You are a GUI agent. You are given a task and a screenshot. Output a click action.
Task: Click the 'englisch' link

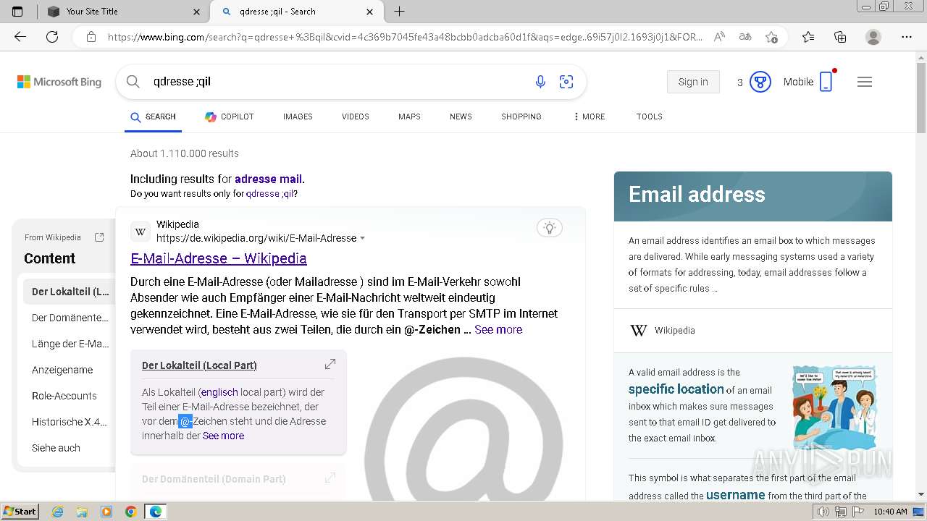219,392
